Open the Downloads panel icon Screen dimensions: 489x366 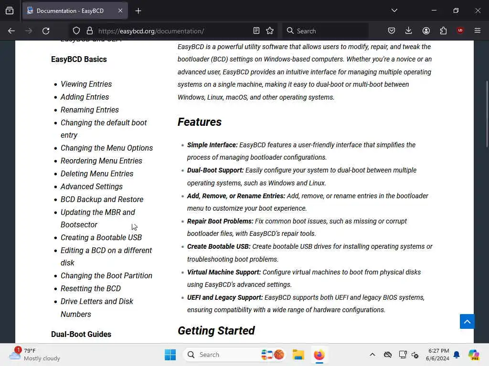(x=409, y=31)
